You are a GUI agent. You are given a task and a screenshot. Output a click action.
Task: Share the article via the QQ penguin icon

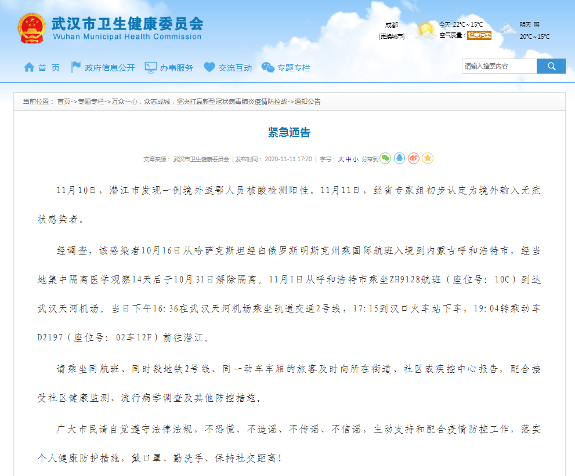399,158
